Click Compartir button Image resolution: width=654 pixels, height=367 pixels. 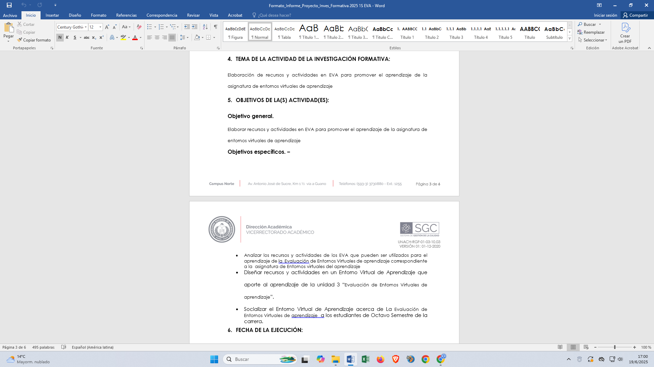tap(635, 15)
